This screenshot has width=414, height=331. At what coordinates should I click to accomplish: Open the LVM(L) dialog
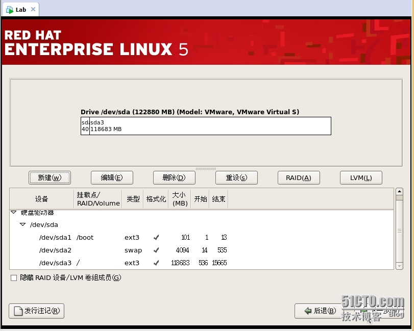coord(361,178)
